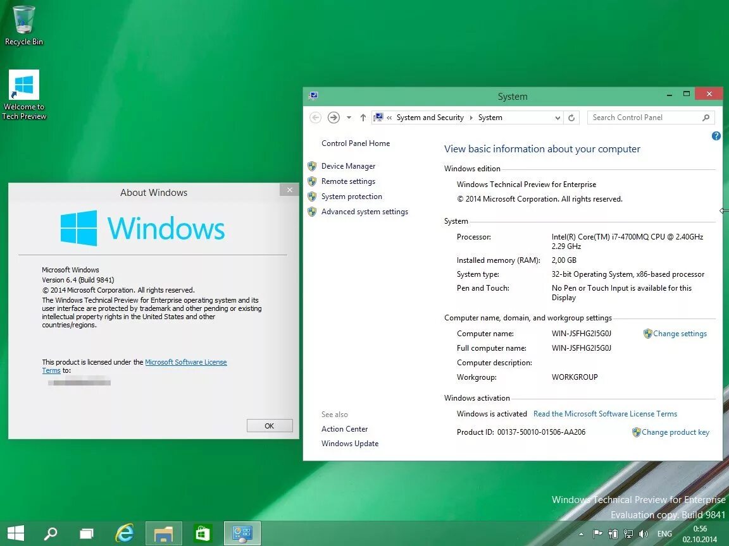Image resolution: width=729 pixels, height=546 pixels.
Task: Click the Start button on taskbar
Action: [16, 533]
